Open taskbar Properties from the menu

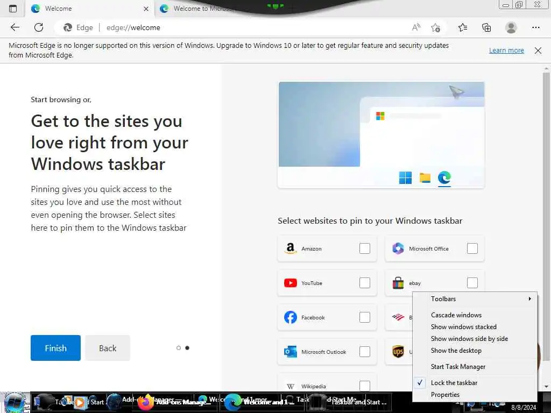coord(475,395)
